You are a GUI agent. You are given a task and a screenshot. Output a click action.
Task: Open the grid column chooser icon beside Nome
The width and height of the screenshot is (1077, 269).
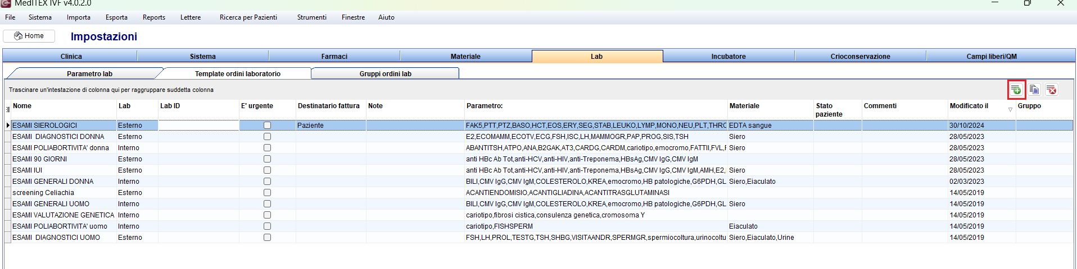pos(8,109)
